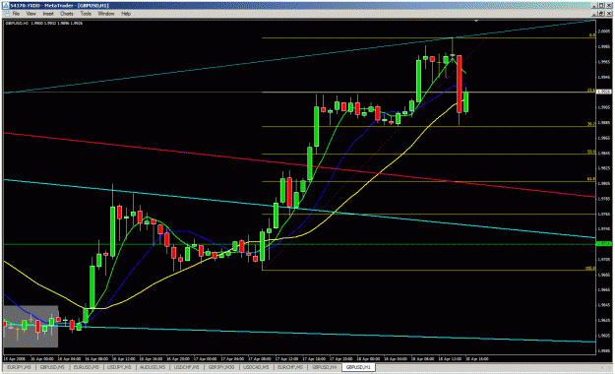Switch to the AUDUSD,M5 chart tab

pos(153,367)
